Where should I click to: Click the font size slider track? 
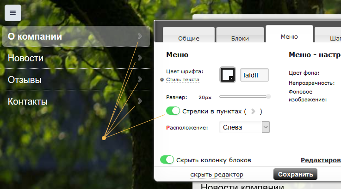pos(244,96)
